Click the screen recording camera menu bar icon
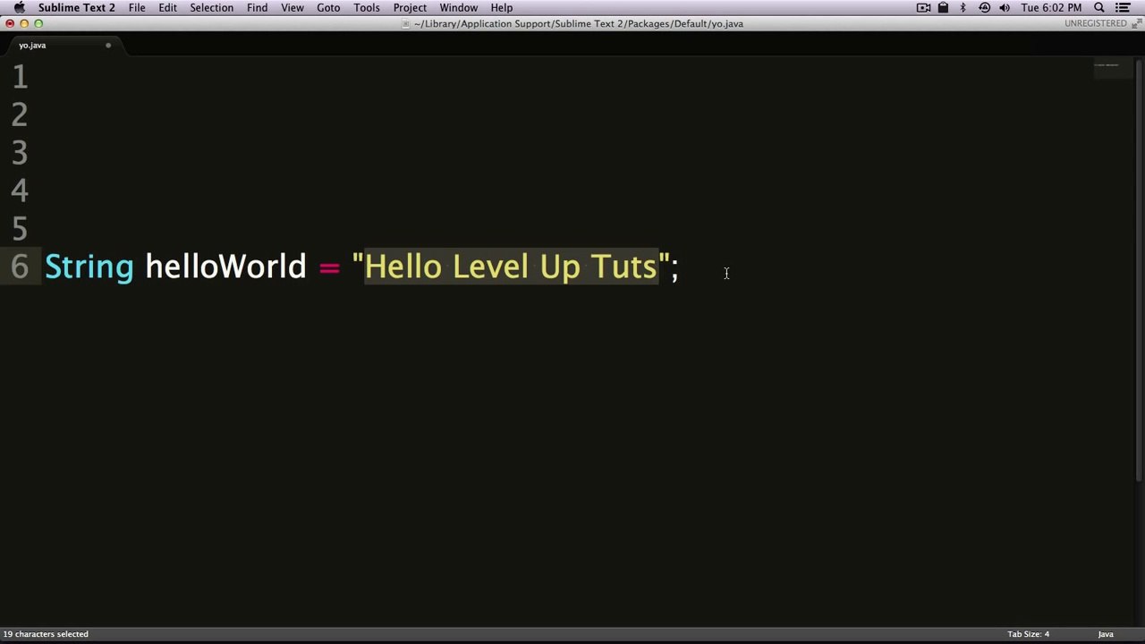 pos(924,7)
